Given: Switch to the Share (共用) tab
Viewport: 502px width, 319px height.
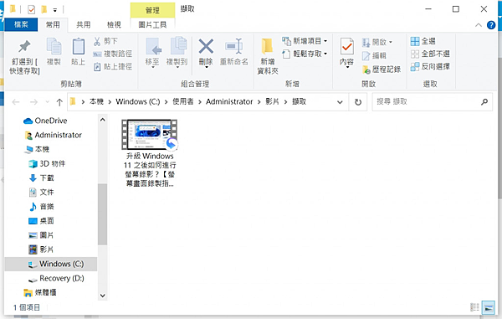Looking at the screenshot, I should point(83,24).
